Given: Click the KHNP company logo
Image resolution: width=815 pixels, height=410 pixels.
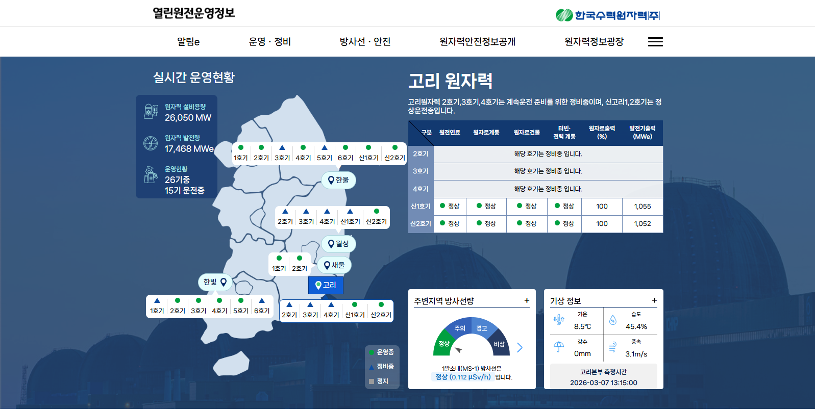Looking at the screenshot, I should (x=607, y=15).
